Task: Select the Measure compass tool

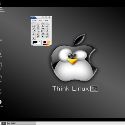Action: tap(33, 39)
